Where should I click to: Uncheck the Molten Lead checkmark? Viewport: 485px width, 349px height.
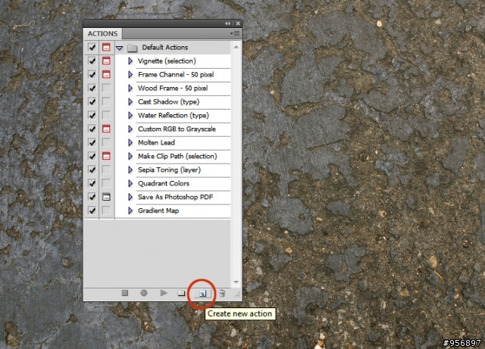92,142
